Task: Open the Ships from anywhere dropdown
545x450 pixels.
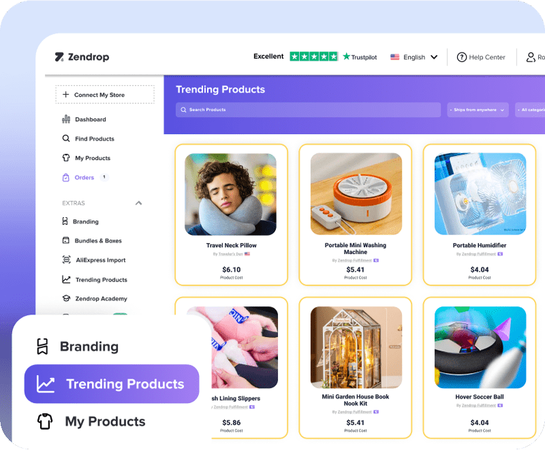Action: point(478,110)
